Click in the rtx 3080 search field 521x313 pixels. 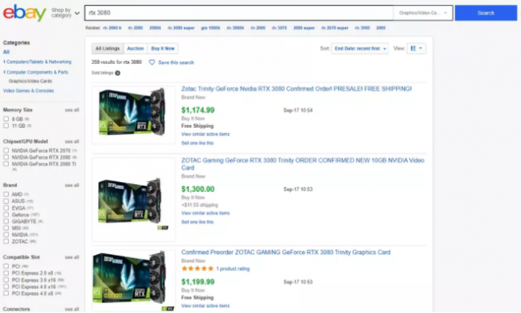coord(239,13)
